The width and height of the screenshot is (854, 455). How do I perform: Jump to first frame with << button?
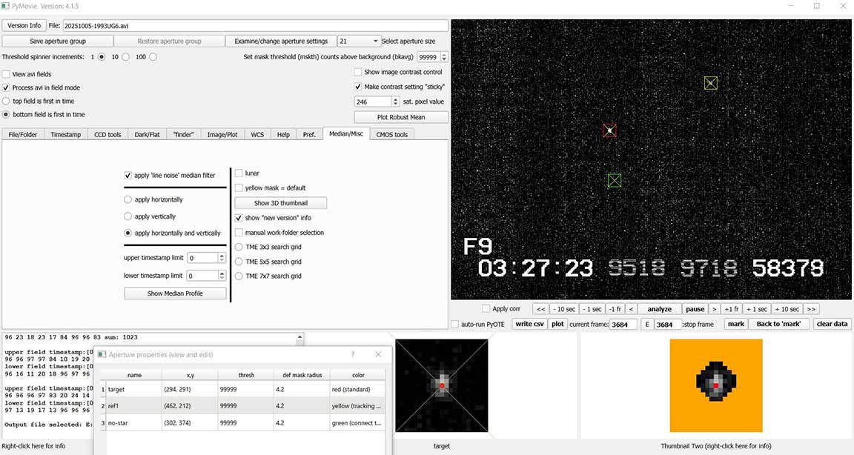(x=540, y=309)
